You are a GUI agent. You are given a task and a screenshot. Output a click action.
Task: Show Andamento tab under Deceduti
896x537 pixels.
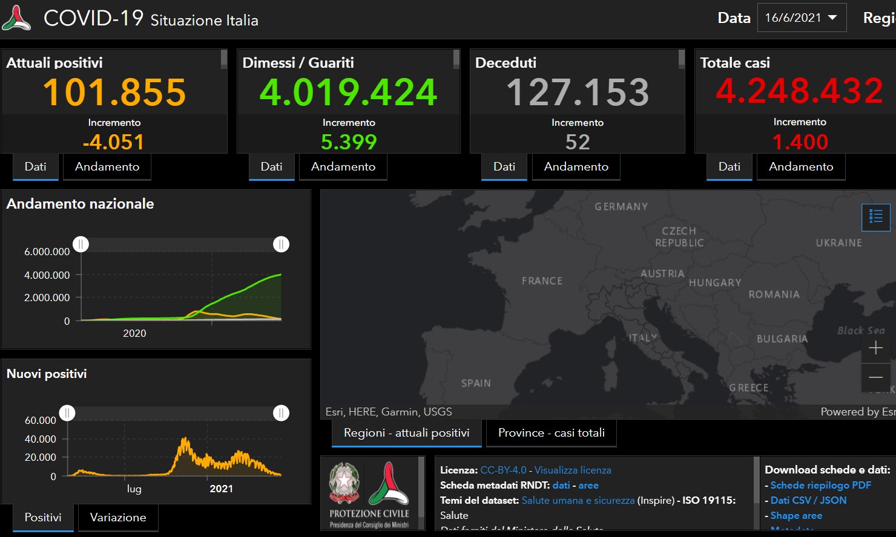point(576,167)
